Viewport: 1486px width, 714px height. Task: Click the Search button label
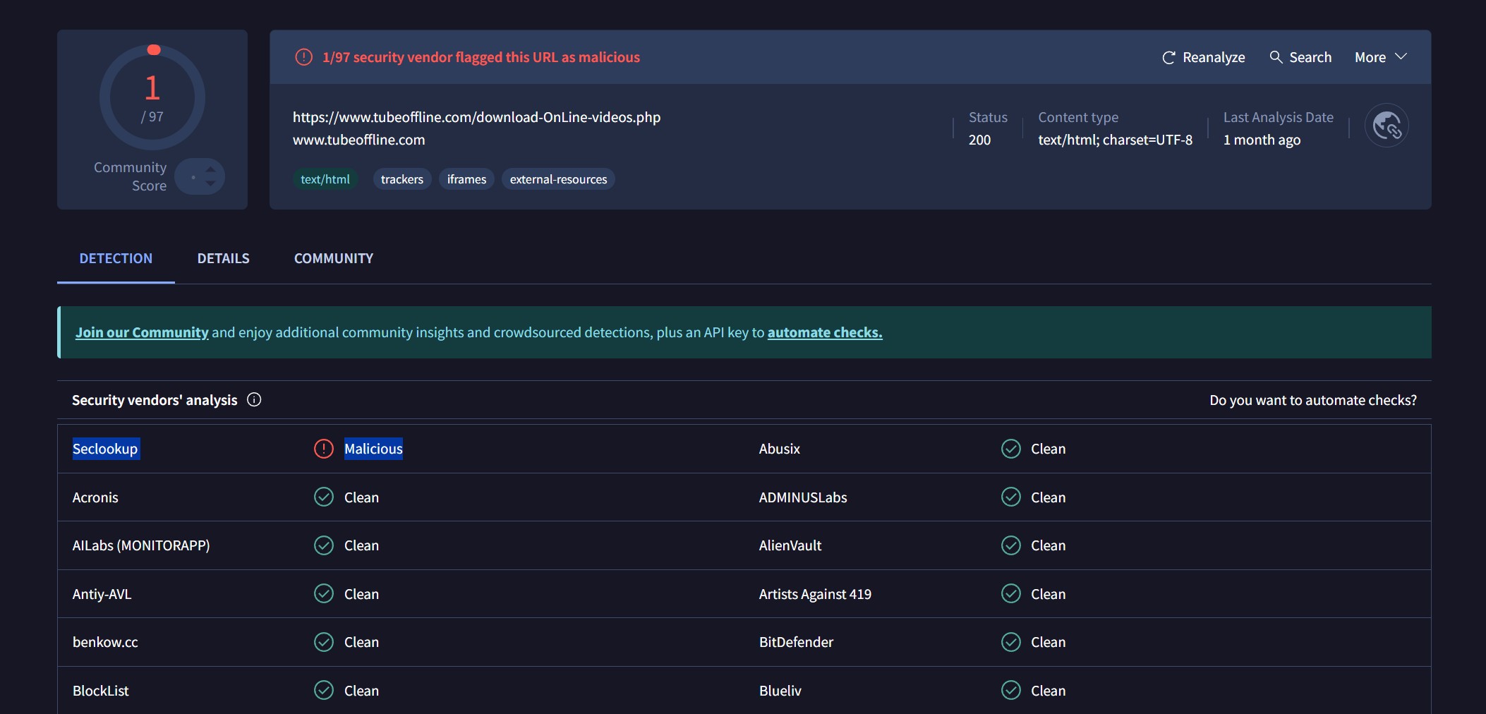pyautogui.click(x=1310, y=58)
